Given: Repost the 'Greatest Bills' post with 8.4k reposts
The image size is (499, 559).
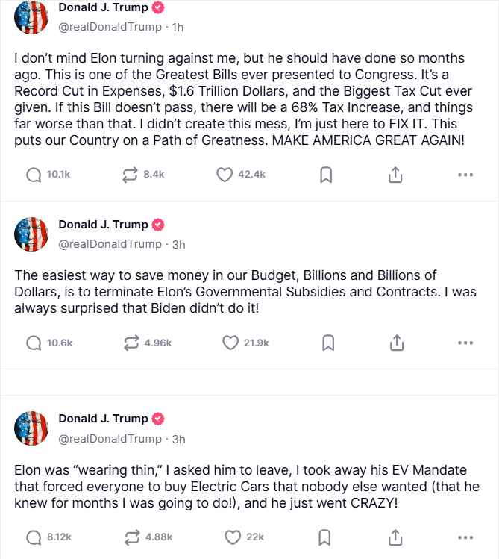Looking at the screenshot, I should point(131,175).
